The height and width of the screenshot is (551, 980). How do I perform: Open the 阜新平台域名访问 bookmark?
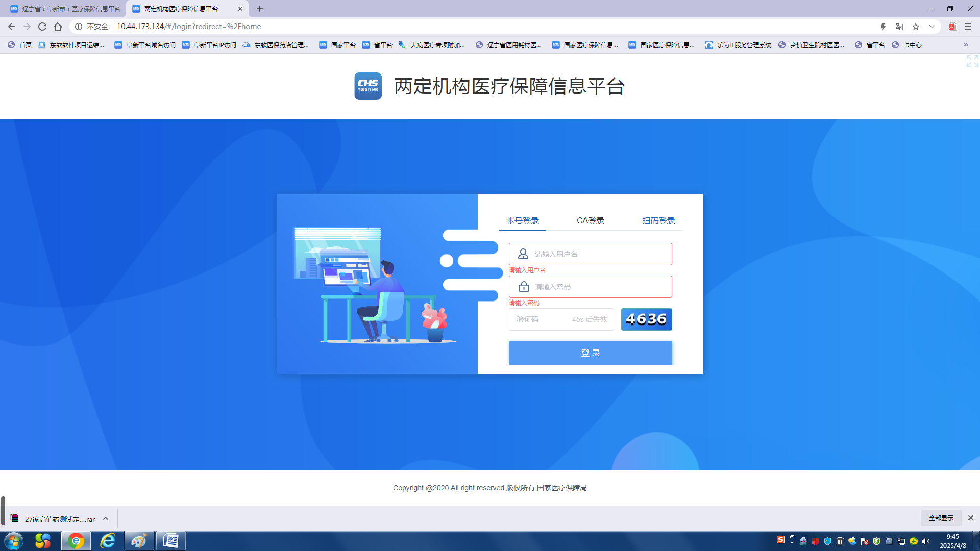[145, 45]
